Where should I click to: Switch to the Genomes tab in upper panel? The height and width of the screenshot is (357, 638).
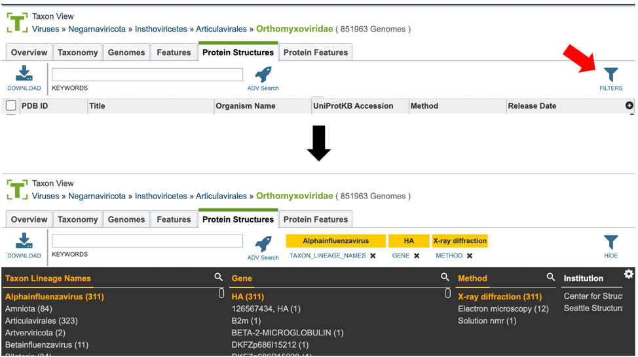tap(126, 52)
